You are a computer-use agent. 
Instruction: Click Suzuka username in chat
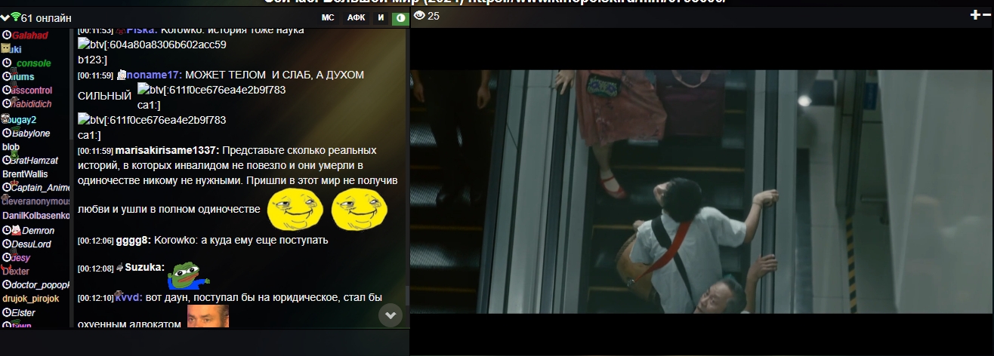[x=144, y=267]
